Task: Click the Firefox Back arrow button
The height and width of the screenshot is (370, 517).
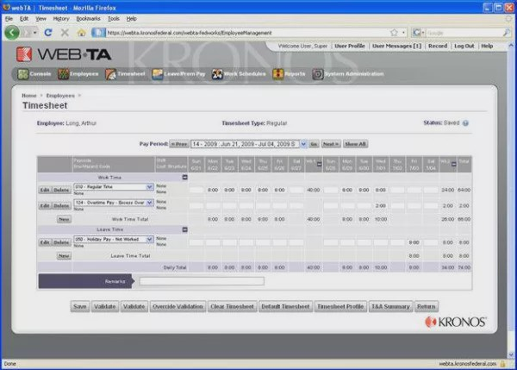Action: 12,33
